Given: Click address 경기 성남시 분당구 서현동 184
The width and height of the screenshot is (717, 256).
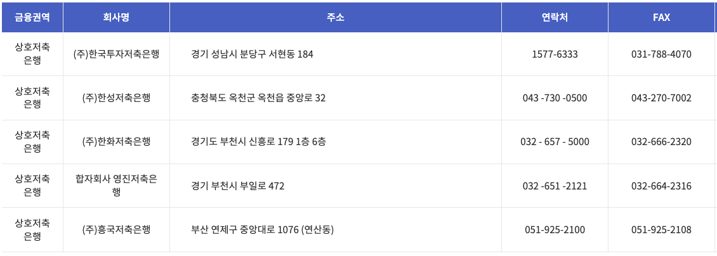Looking at the screenshot, I should pos(253,54).
